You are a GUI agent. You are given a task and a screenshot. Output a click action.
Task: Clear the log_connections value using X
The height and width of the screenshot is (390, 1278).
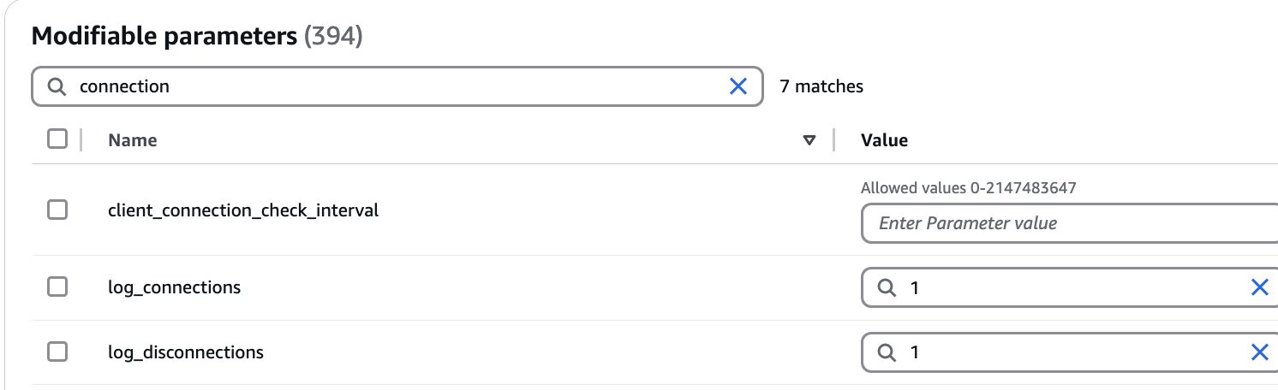[x=1259, y=287]
